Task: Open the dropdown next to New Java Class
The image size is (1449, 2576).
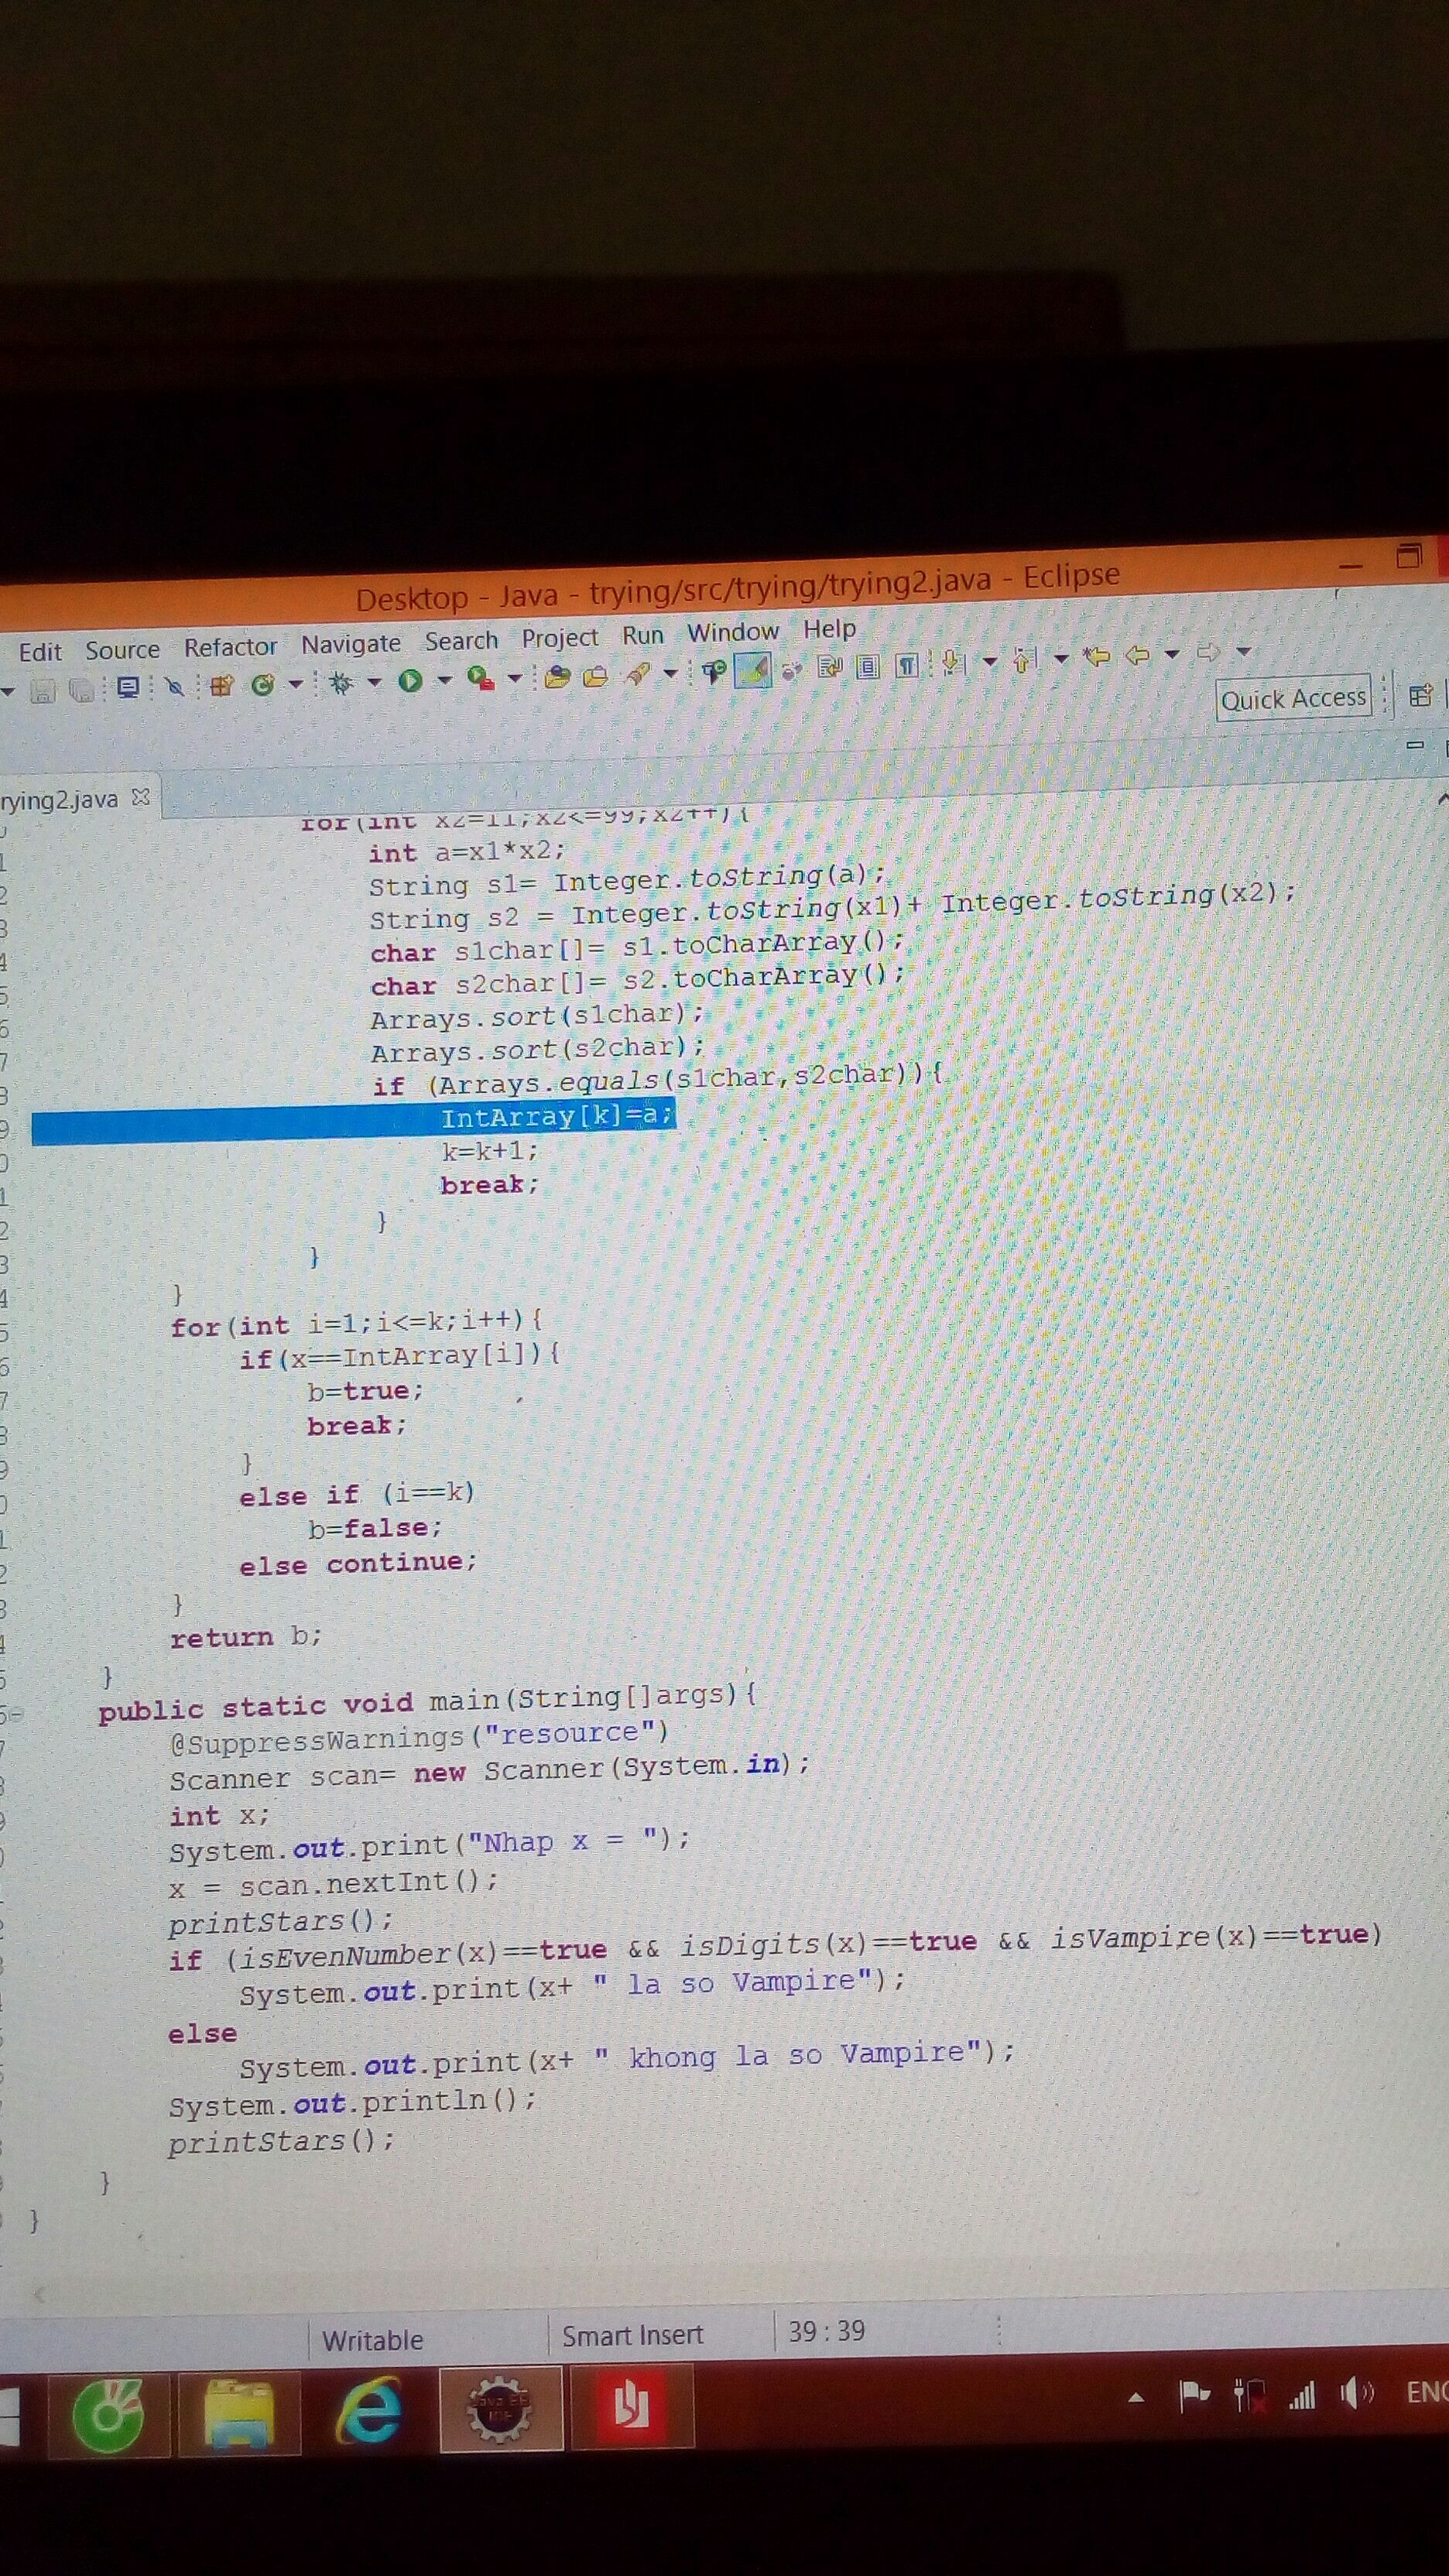Action: [x=296, y=685]
